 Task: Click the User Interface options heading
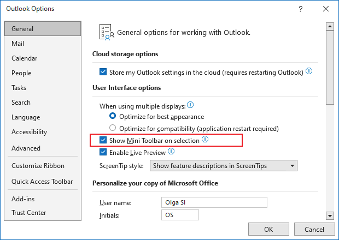[x=127, y=88]
